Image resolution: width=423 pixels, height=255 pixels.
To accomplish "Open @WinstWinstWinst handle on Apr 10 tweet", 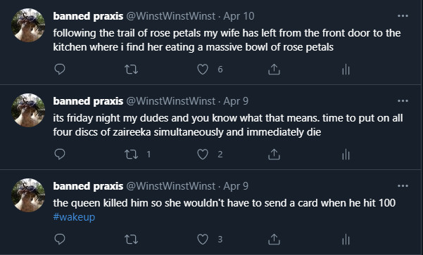I will pyautogui.click(x=171, y=16).
